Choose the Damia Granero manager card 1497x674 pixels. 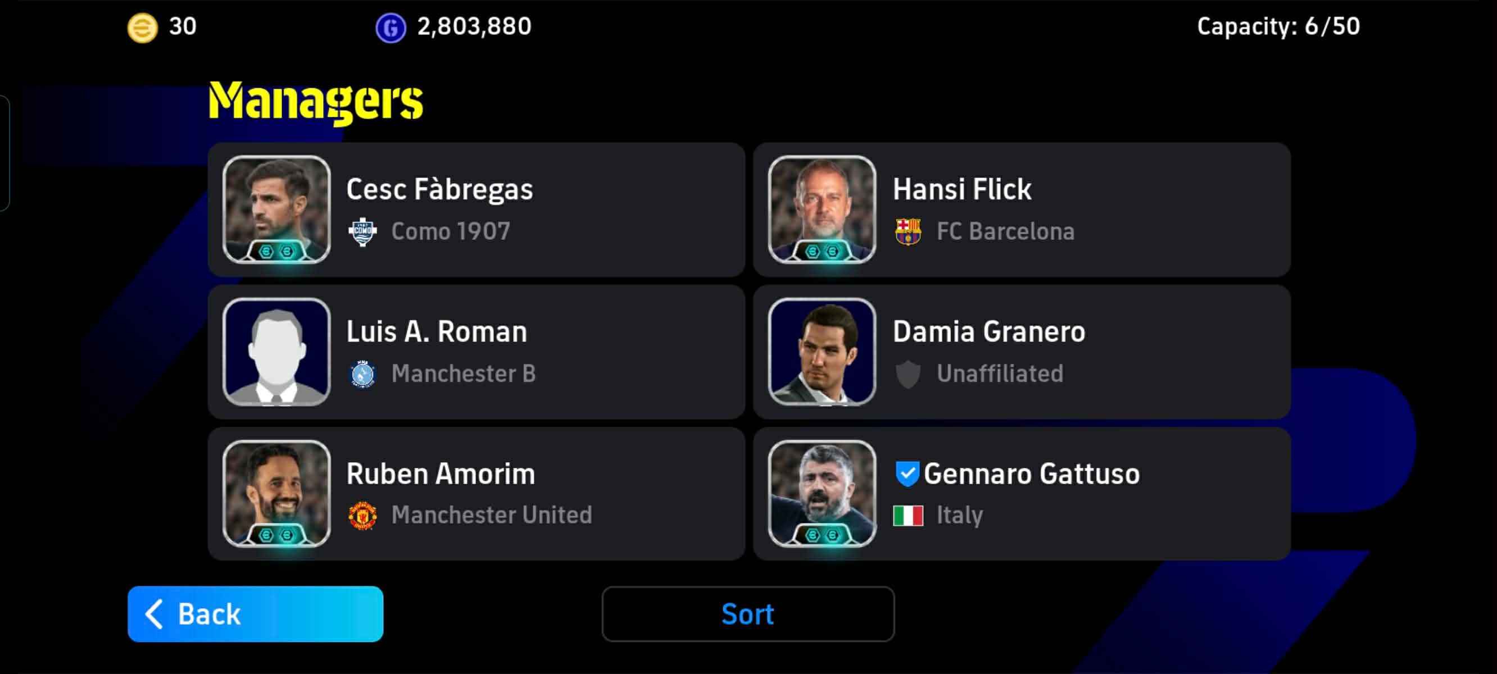click(x=1022, y=352)
